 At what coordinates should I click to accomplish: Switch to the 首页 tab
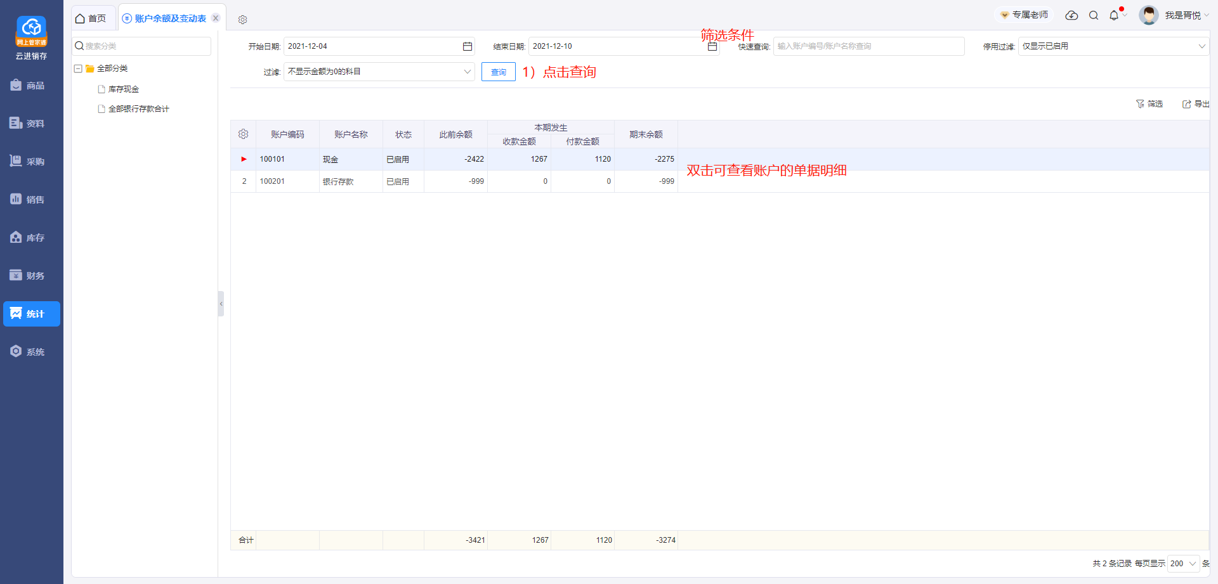tap(91, 18)
